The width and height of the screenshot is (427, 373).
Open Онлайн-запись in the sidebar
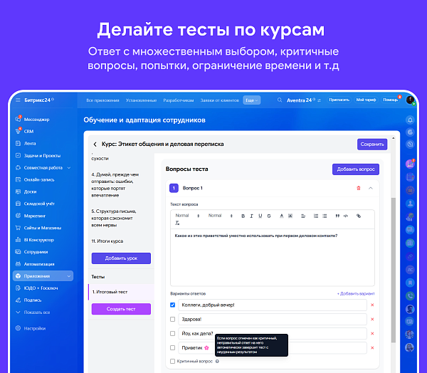pos(39,179)
